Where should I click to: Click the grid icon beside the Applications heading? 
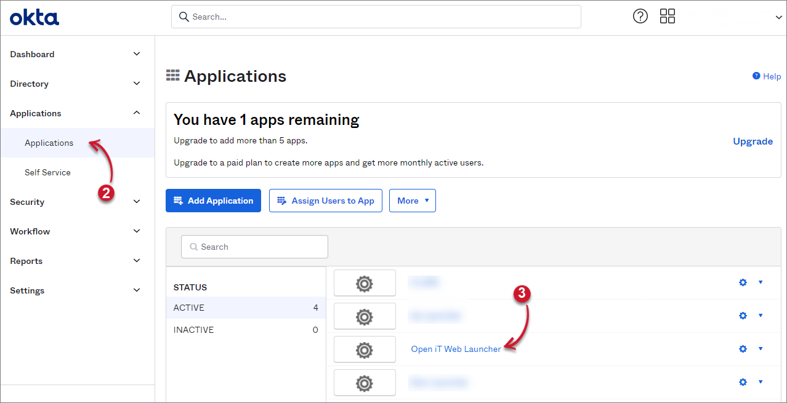(x=172, y=75)
